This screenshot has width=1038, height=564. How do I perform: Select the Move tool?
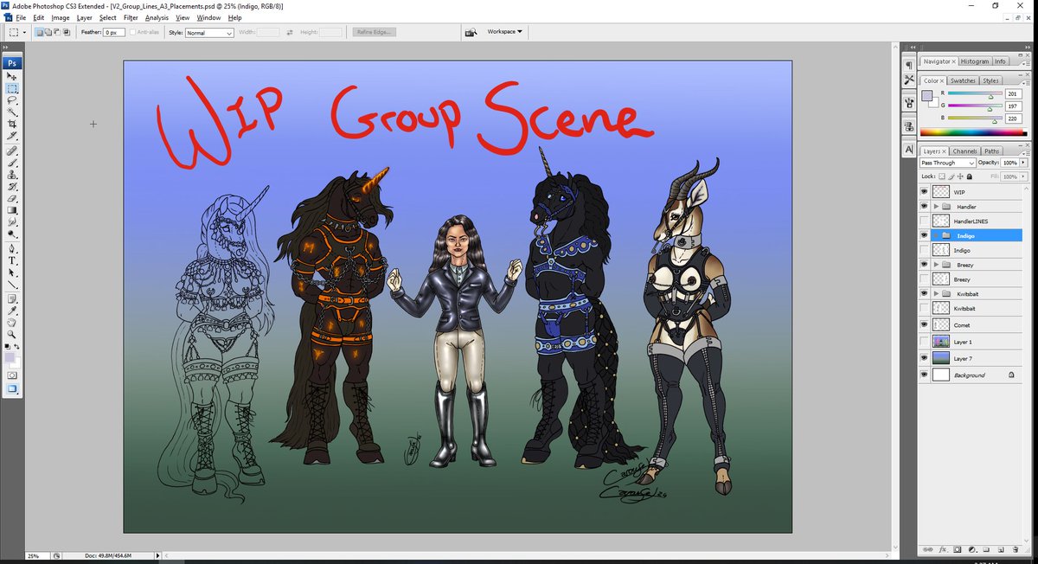coord(12,75)
